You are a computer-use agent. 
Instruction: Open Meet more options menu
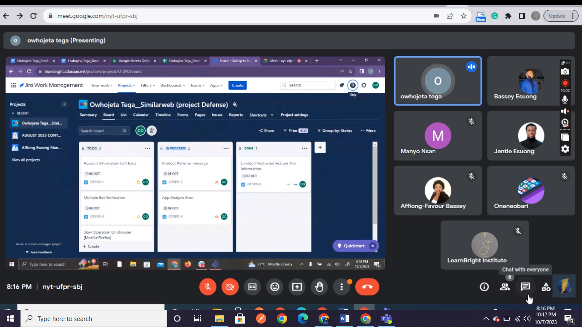(341, 287)
